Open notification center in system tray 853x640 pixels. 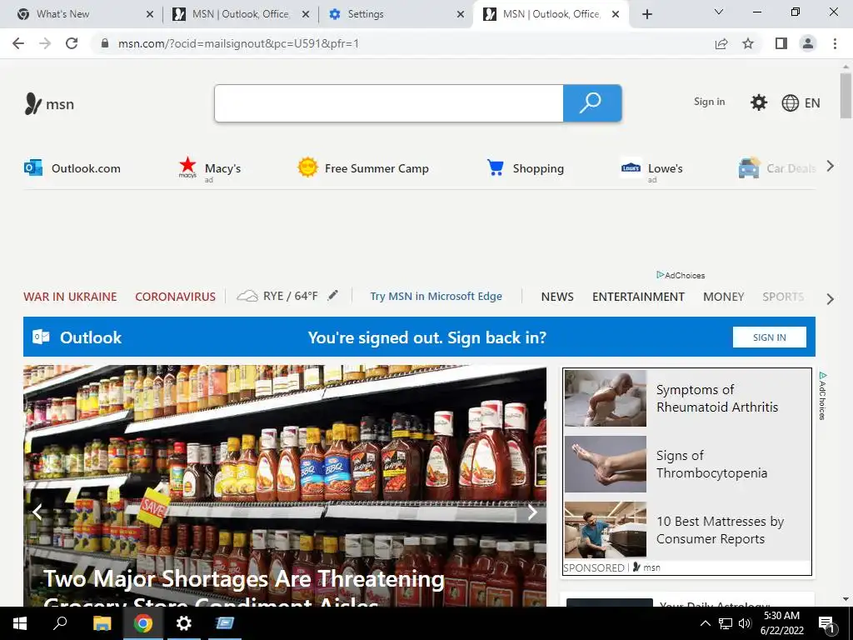pos(827,624)
